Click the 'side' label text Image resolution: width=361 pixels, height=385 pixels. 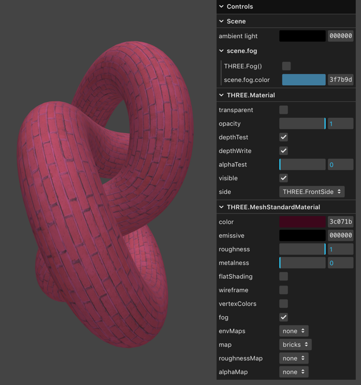click(x=225, y=192)
